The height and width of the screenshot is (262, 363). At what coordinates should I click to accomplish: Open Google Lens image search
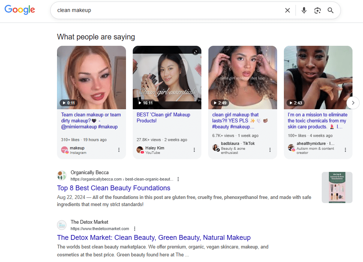point(317,11)
